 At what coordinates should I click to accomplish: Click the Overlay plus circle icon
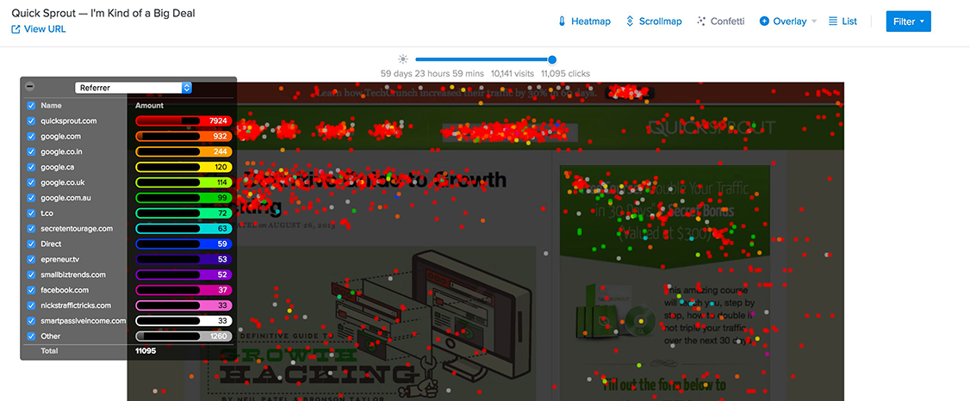coord(764,21)
